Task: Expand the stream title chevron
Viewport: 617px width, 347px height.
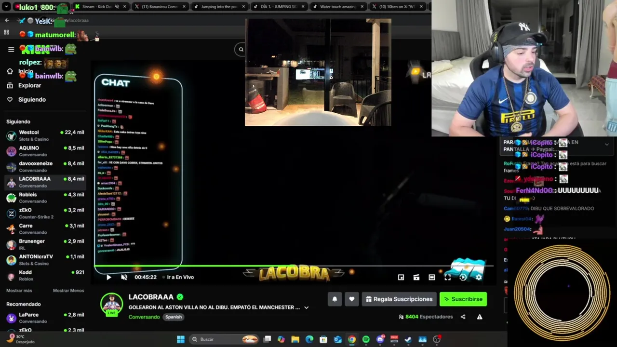Action: point(306,307)
